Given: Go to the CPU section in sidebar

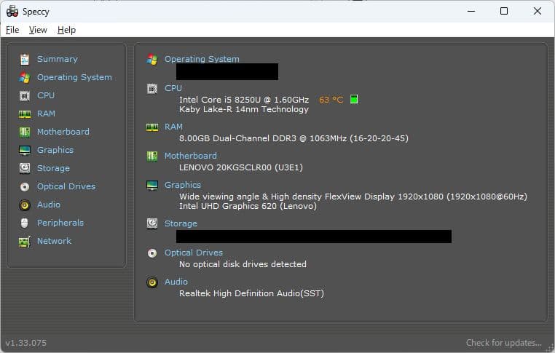Looking at the screenshot, I should 46,95.
